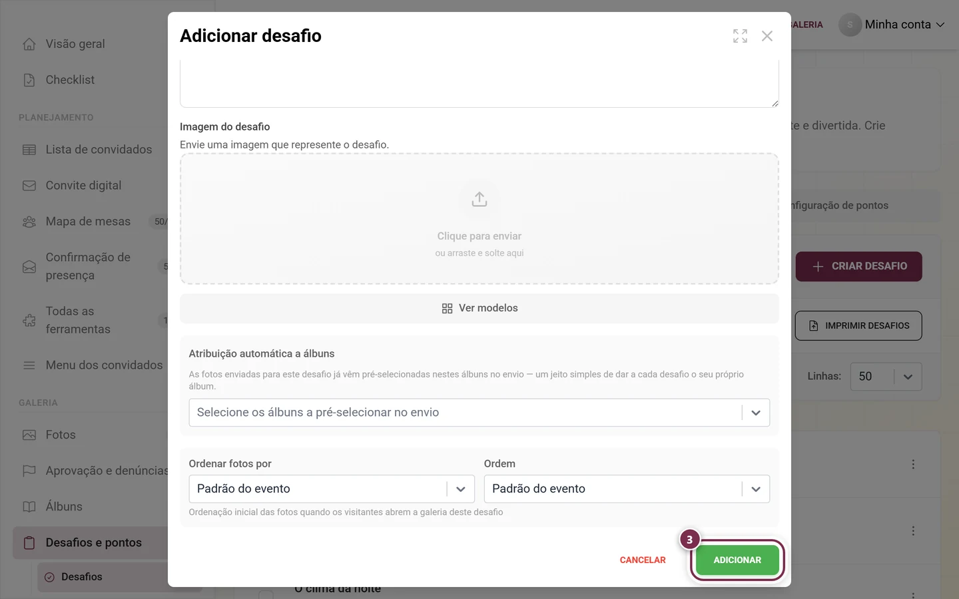The image size is (959, 599).
Task: Click the Mapa de mesas icon
Action: (x=29, y=222)
